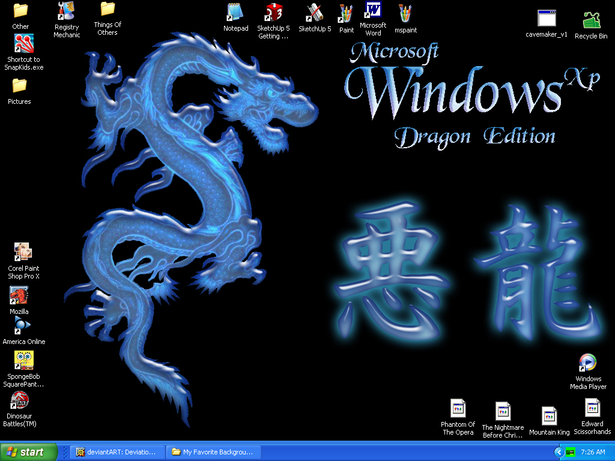This screenshot has width=615, height=461.
Task: Launch Corel Paint Shop Pro X
Action: pos(23,252)
